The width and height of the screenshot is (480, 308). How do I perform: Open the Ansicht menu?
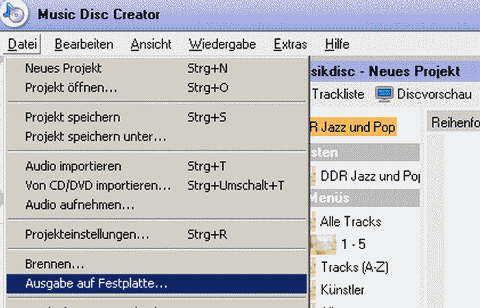point(151,44)
